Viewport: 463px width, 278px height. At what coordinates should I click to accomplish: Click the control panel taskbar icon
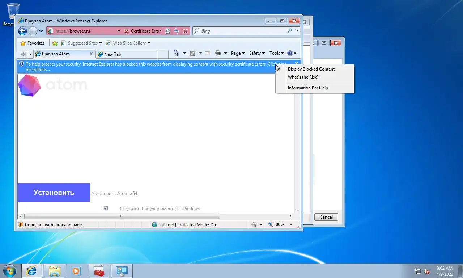122,271
